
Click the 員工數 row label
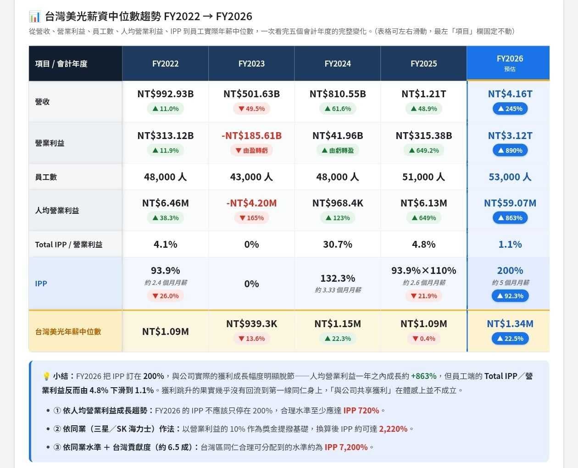tap(46, 177)
